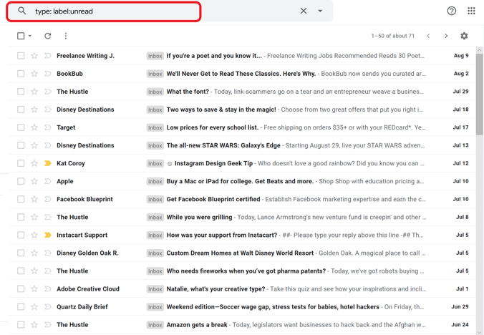Go to the next page of results
This screenshot has height=335, width=484.
446,36
